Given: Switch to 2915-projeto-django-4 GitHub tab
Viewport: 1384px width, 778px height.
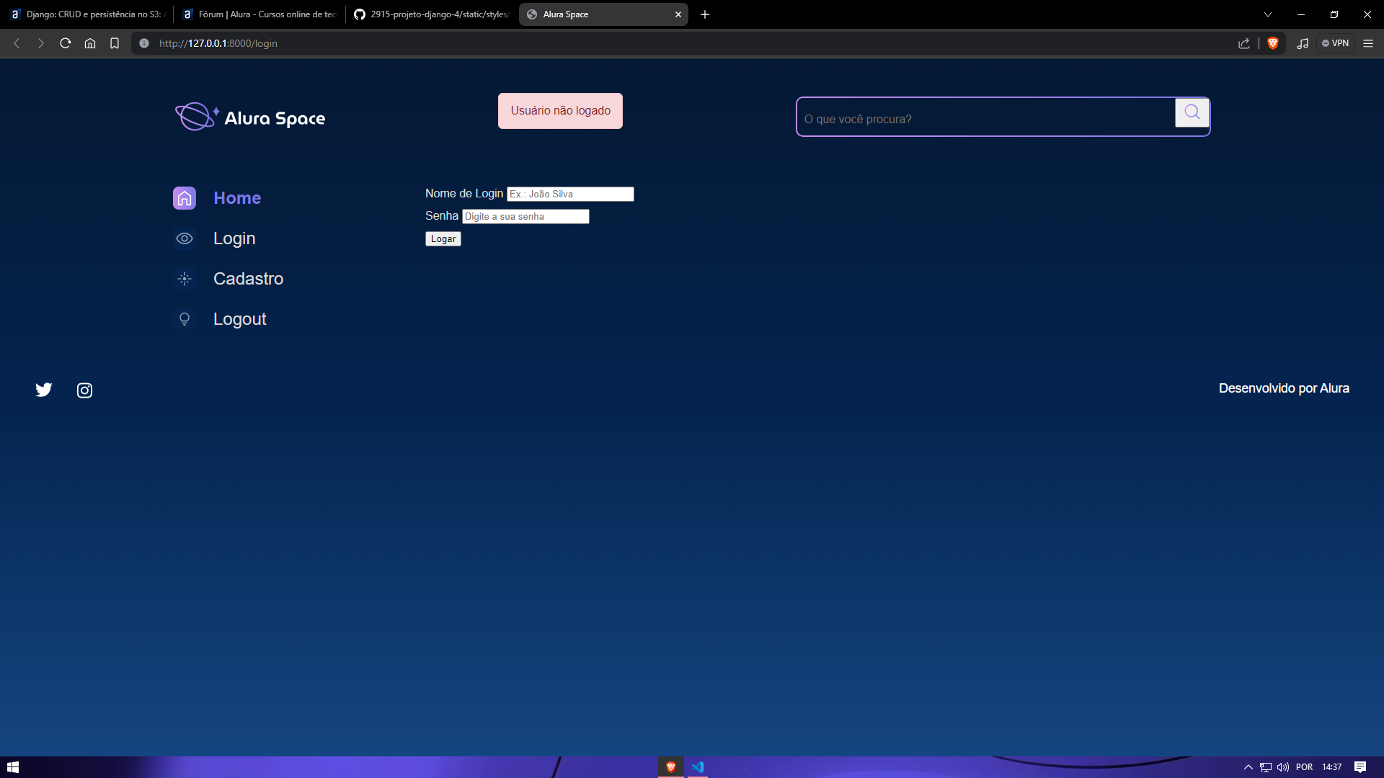Looking at the screenshot, I should [432, 14].
